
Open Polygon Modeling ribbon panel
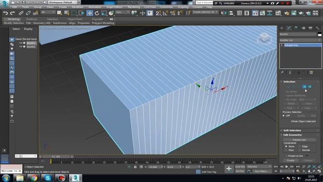coord(103,23)
